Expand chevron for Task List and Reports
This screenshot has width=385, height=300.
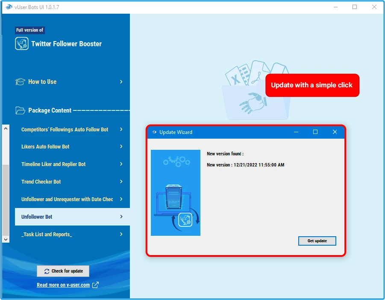pos(121,235)
